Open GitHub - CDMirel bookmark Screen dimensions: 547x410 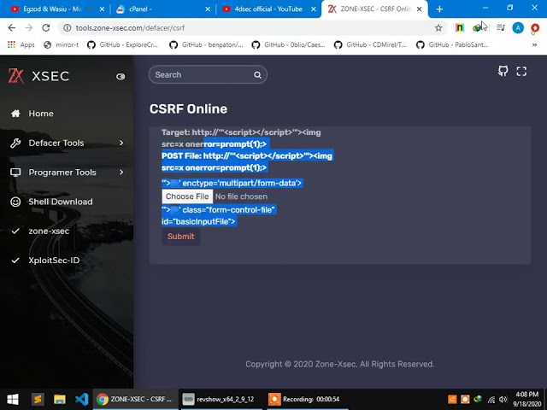370,44
